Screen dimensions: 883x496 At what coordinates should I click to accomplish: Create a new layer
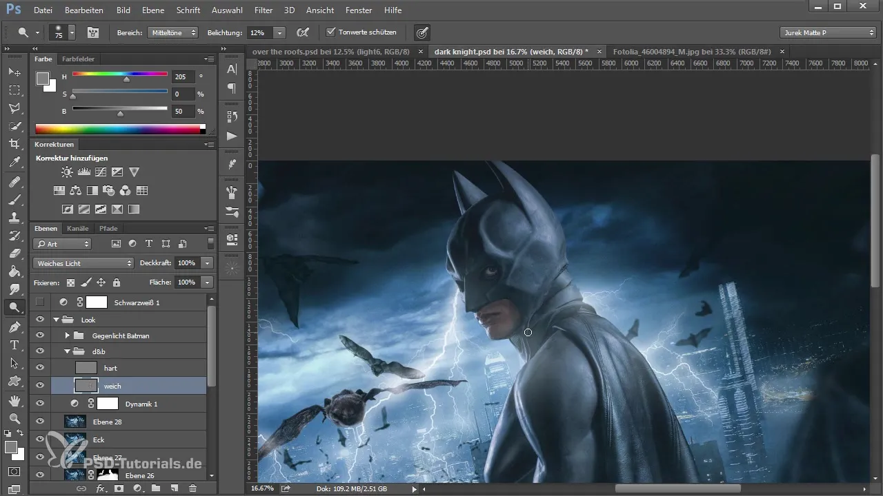click(x=175, y=488)
